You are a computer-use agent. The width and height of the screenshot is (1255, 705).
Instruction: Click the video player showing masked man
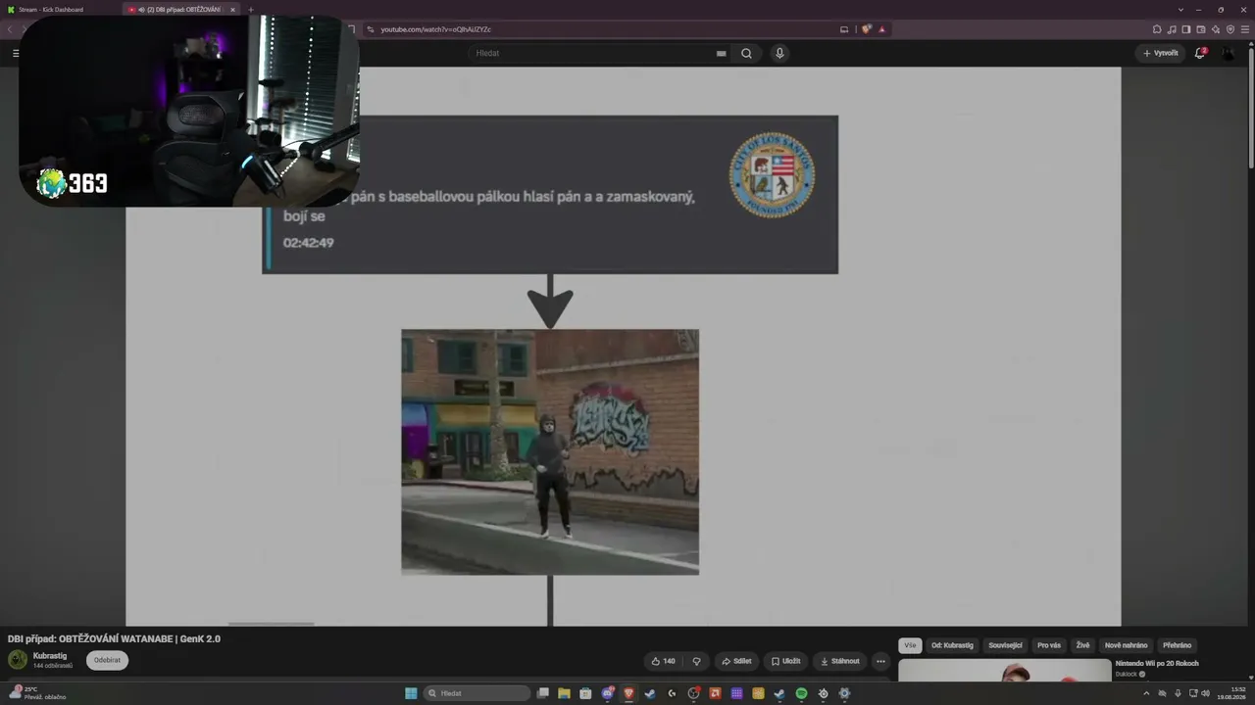pyautogui.click(x=624, y=347)
